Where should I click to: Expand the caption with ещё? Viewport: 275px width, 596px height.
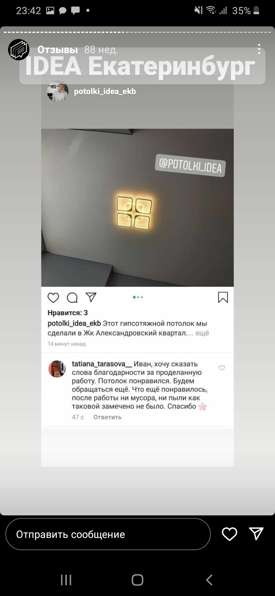pos(202,333)
